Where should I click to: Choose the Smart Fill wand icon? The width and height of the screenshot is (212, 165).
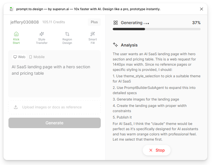tap(93, 34)
